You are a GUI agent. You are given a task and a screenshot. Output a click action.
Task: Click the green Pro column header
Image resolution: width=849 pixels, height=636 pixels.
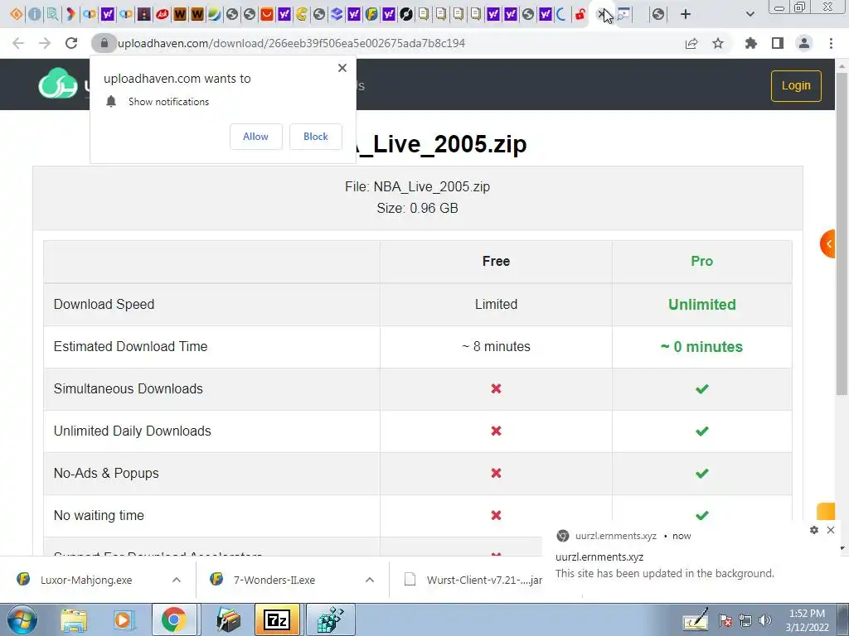(701, 261)
